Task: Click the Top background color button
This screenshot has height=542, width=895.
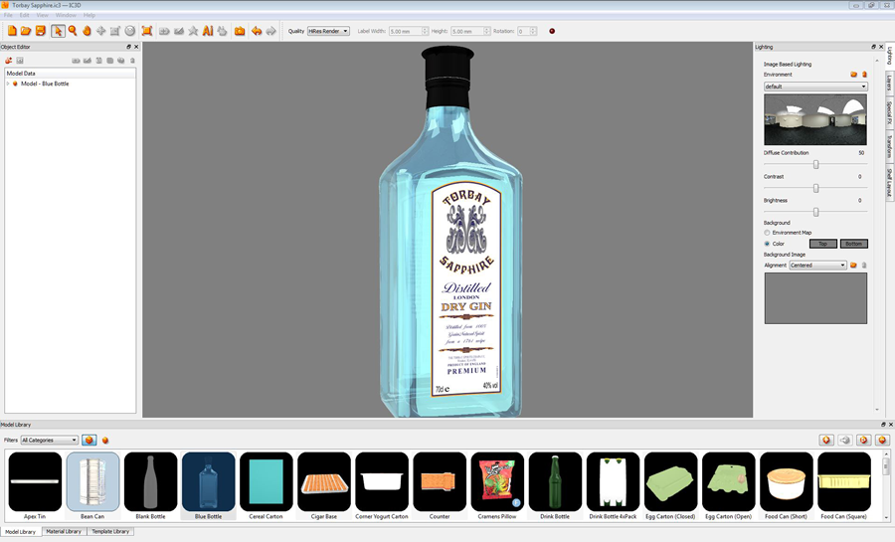Action: tap(823, 244)
